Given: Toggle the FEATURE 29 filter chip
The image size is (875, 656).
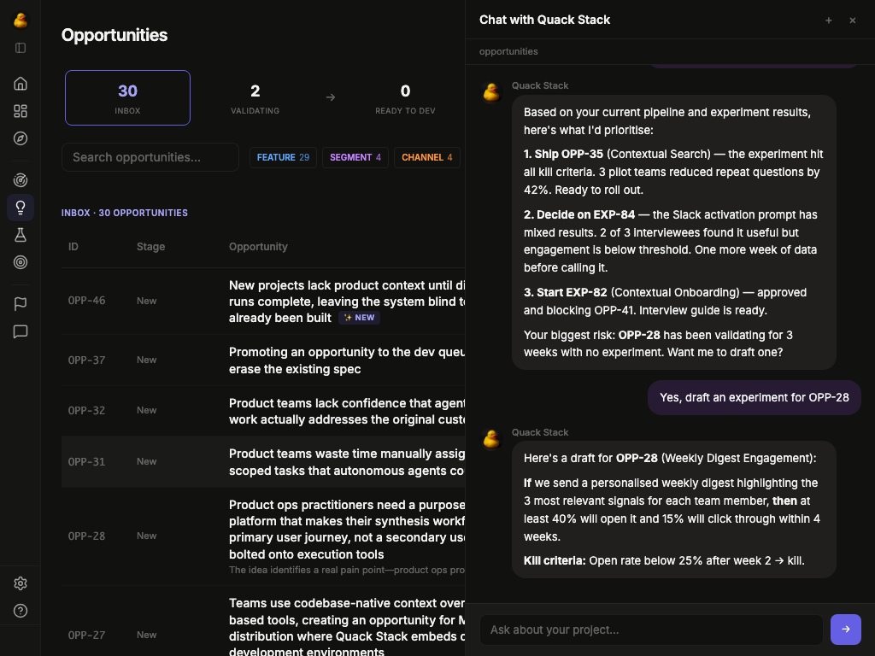Looking at the screenshot, I should click(283, 157).
